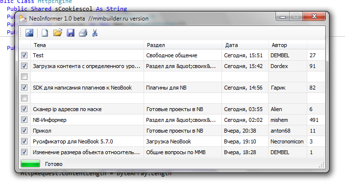Uncheck the Сканер ip адресов checkbox
Image resolution: width=345 pixels, height=185 pixels.
click(x=24, y=109)
